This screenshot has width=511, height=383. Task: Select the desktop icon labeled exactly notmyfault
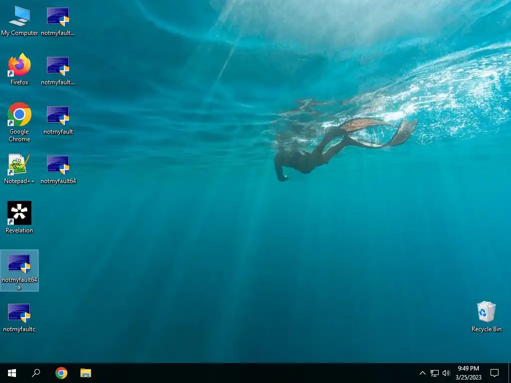tap(58, 120)
